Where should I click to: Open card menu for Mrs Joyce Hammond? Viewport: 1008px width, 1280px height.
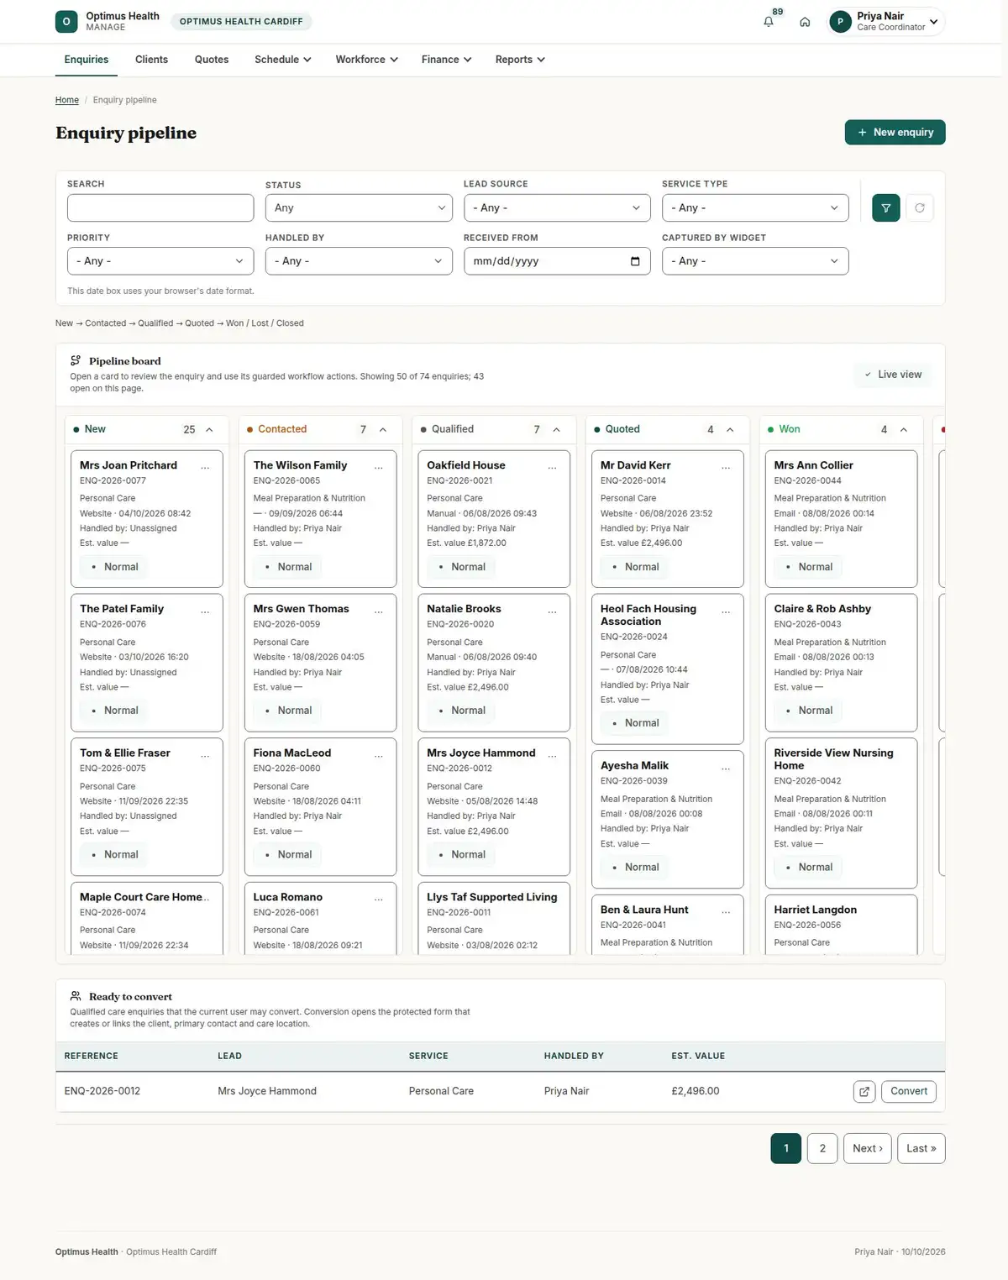coord(552,755)
